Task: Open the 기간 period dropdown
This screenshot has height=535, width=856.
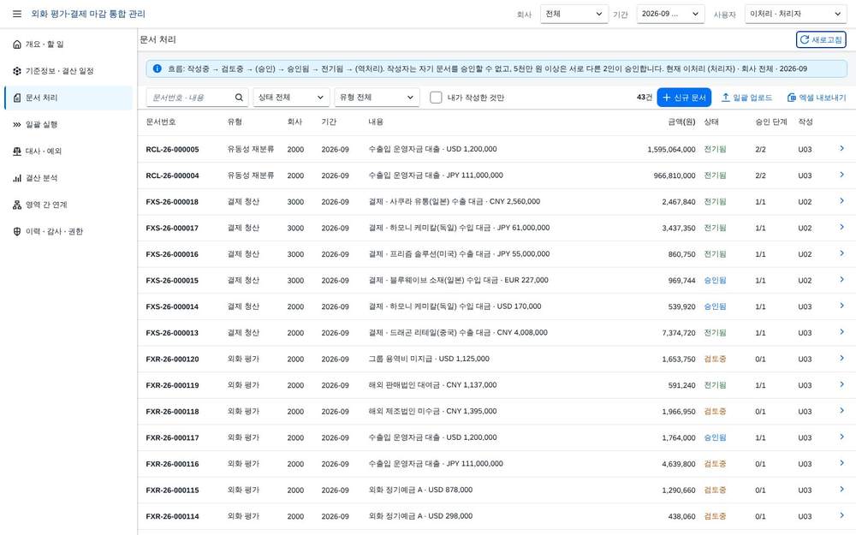Action: click(x=670, y=14)
